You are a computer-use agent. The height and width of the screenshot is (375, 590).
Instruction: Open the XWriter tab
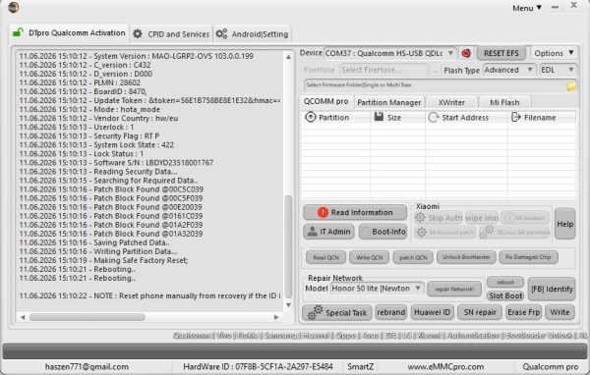coord(451,102)
